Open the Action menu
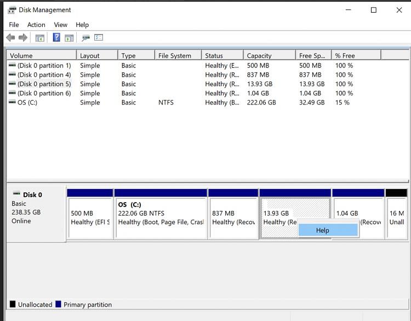Image resolution: width=411 pixels, height=321 pixels. pos(36,25)
